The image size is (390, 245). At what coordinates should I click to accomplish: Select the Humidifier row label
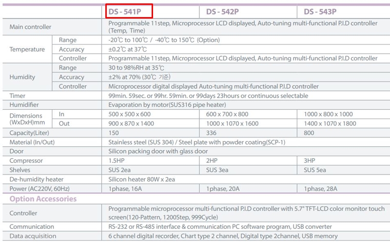(24, 105)
